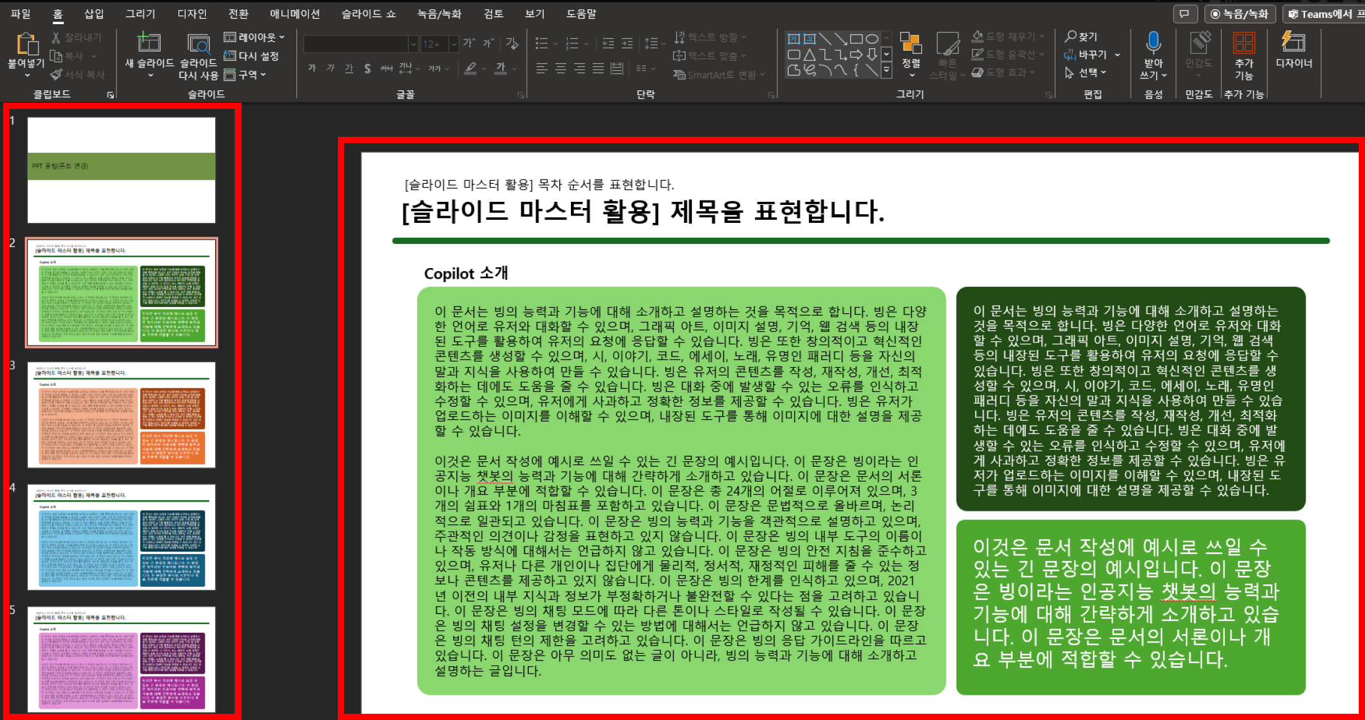Toggle italic 가 formatting

330,68
